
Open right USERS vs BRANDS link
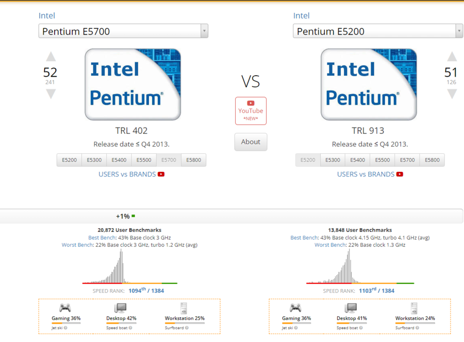[x=366, y=174]
